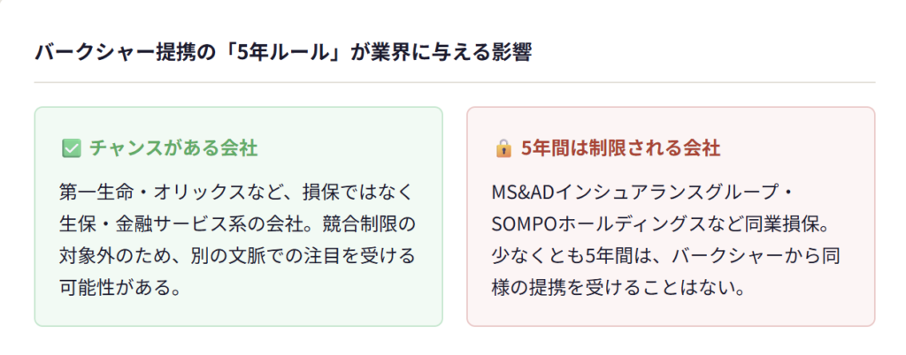Click the 様の提携を受けることはない。 line
This screenshot has width=906, height=355.
coord(621,288)
